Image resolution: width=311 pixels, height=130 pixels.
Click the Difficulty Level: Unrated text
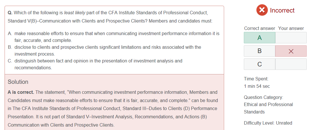(x=268, y=123)
